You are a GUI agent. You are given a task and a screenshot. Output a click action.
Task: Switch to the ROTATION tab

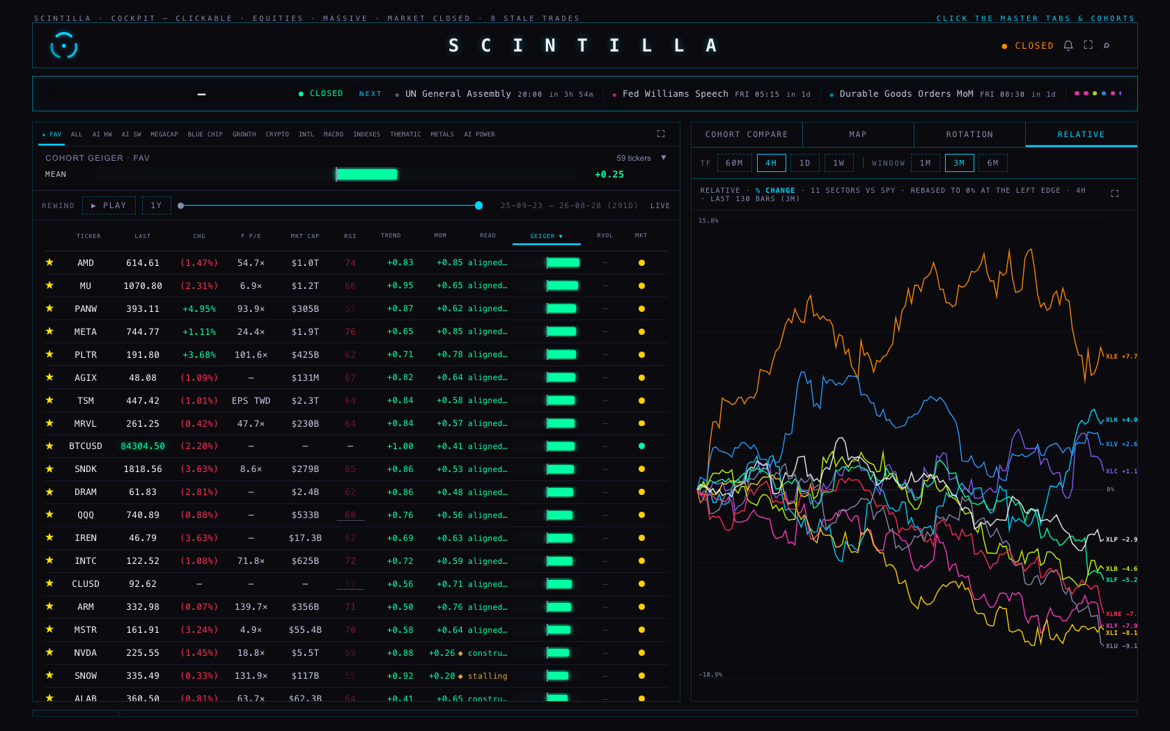tap(969, 134)
